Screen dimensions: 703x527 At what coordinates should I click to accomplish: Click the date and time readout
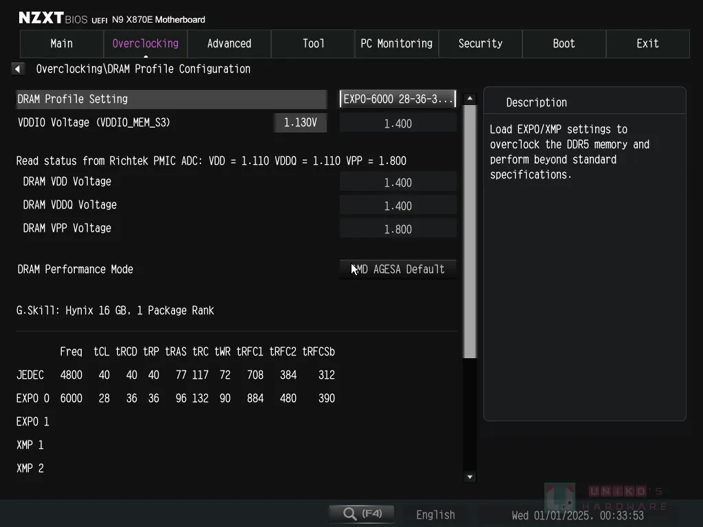click(x=578, y=515)
